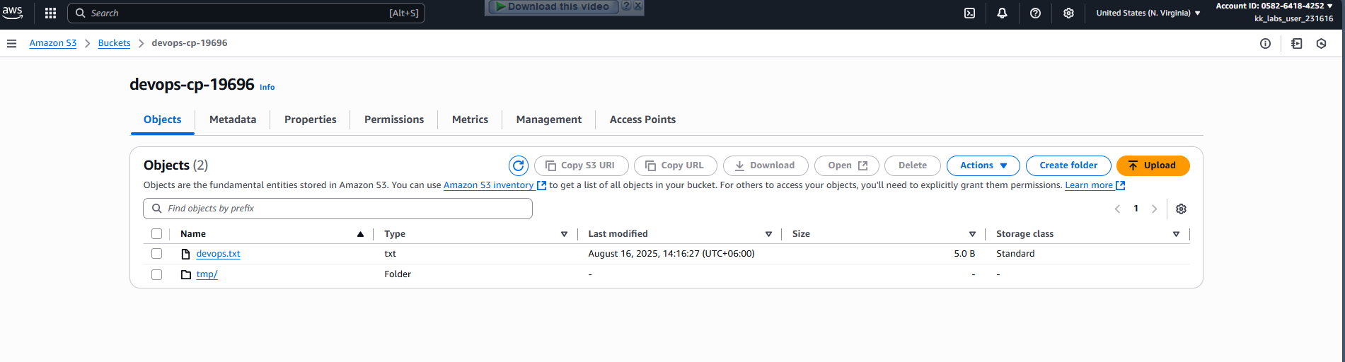The width and height of the screenshot is (1345, 362).
Task: Open the tmp/ folder link
Action: 207,274
